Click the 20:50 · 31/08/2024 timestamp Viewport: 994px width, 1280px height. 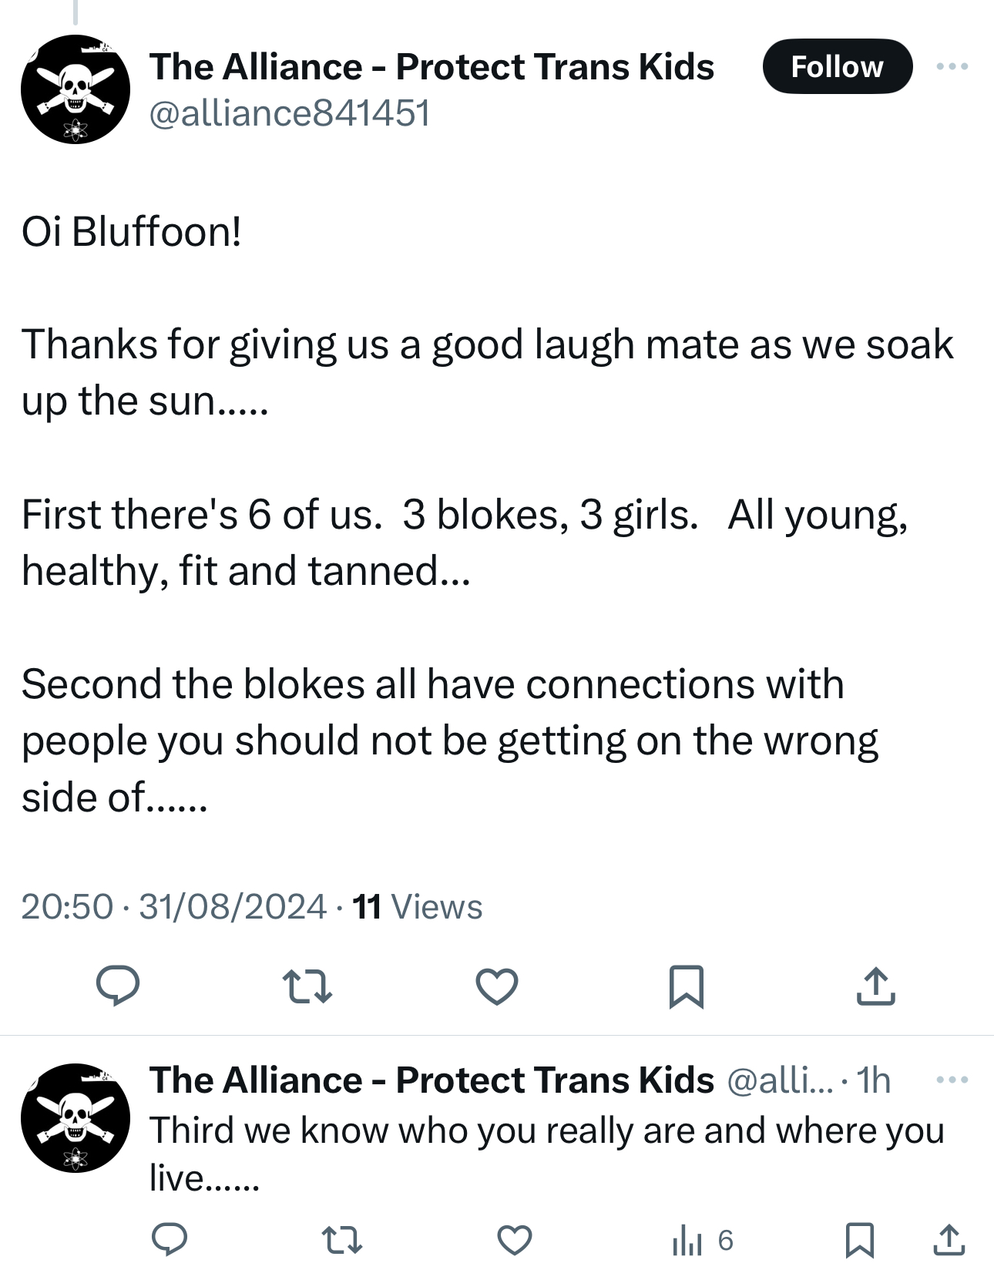173,907
